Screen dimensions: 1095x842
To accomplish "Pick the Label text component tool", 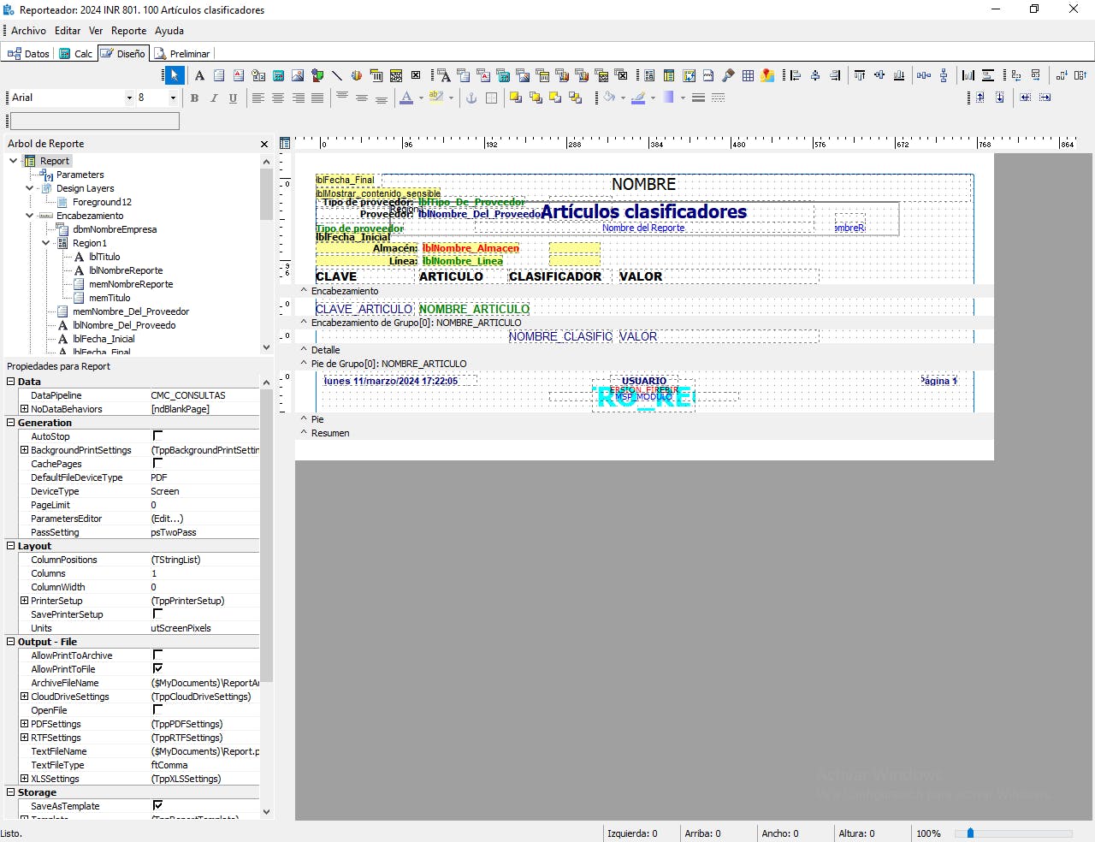I will pyautogui.click(x=199, y=75).
